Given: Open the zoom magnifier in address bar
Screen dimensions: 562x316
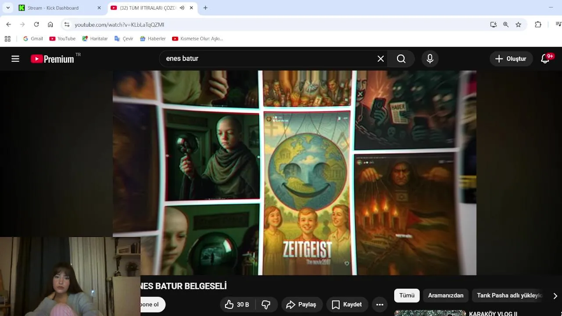Looking at the screenshot, I should 506,25.
